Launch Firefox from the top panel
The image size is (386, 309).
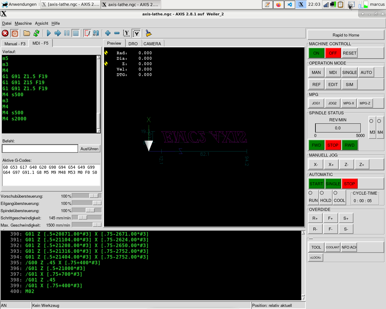278,5
